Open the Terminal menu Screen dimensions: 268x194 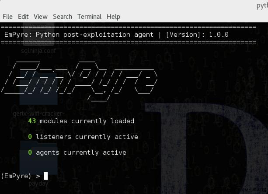89,17
